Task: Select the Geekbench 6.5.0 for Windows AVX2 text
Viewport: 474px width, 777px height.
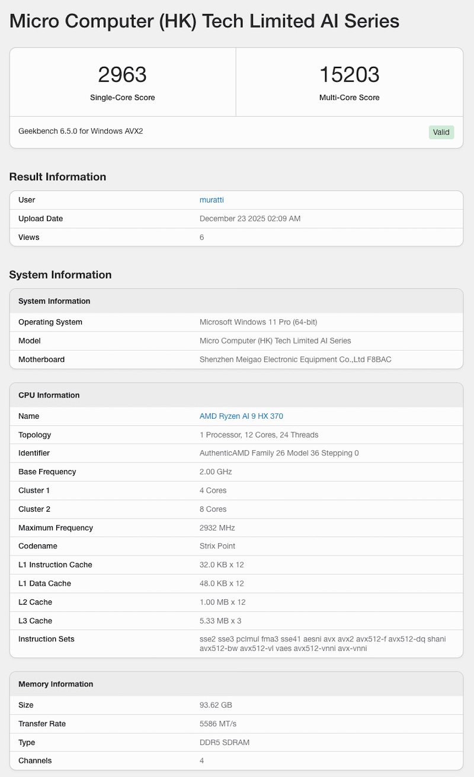Action: point(81,131)
